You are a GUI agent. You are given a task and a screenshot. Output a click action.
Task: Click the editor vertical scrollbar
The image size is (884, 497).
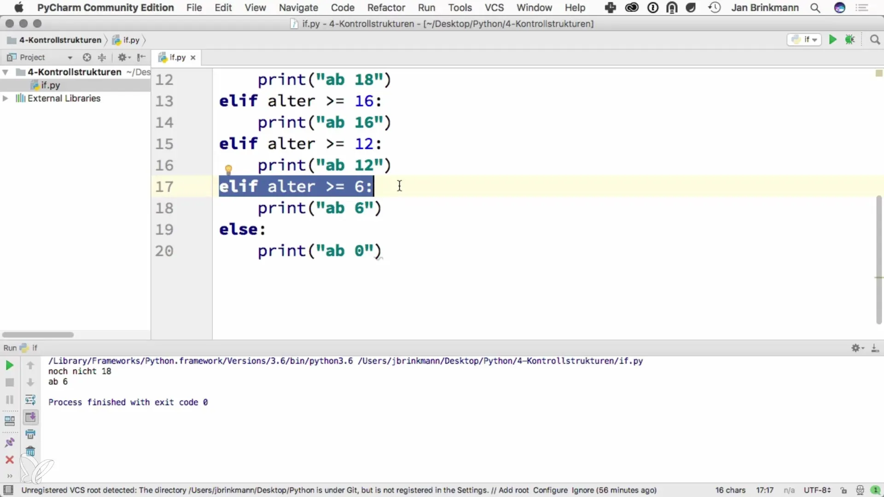pos(879,260)
